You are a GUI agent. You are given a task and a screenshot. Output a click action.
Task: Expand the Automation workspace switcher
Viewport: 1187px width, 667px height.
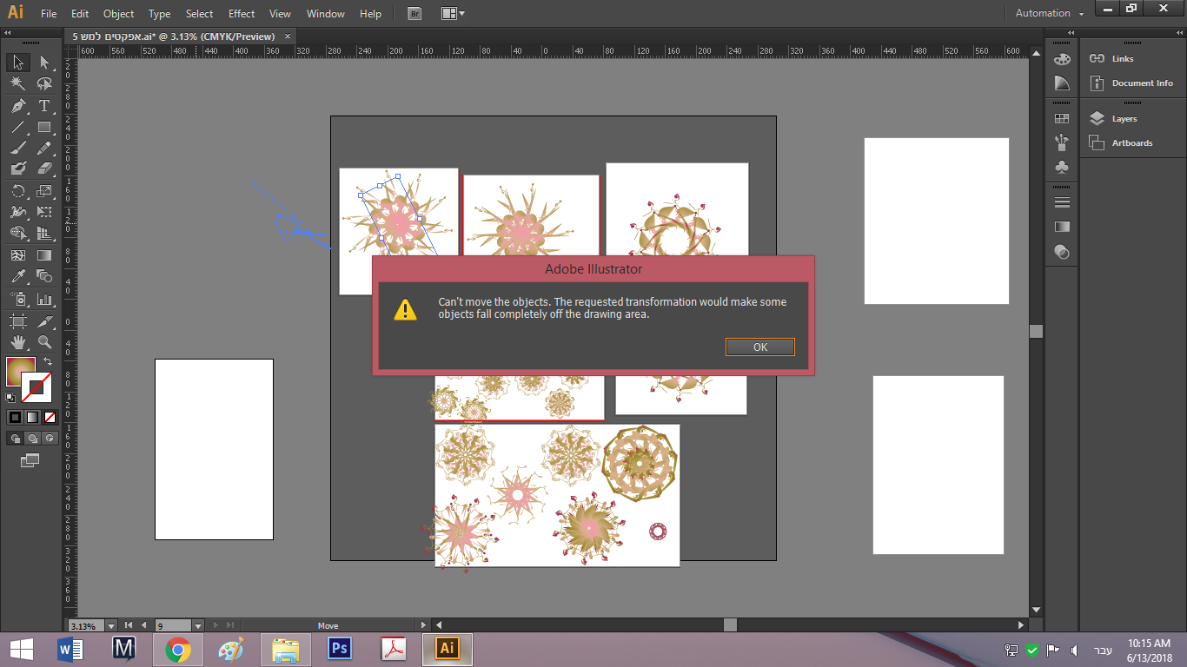[x=1050, y=14]
